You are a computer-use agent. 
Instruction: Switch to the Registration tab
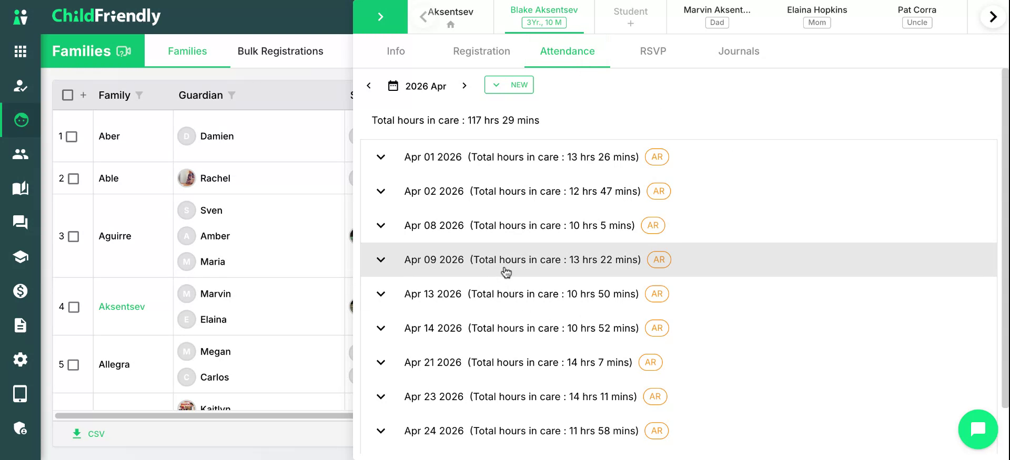481,51
